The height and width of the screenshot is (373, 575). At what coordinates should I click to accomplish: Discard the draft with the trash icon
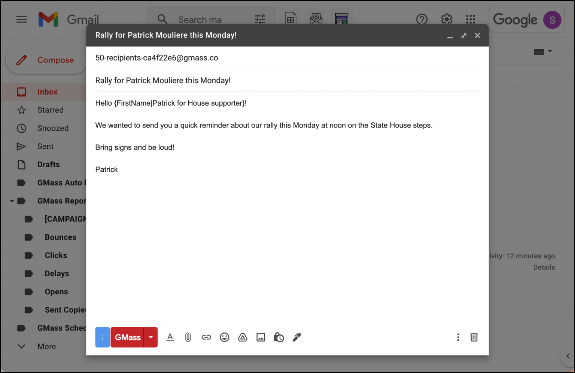click(x=474, y=337)
